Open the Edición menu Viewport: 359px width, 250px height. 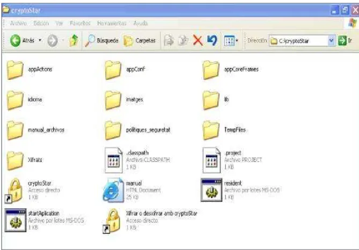point(41,24)
